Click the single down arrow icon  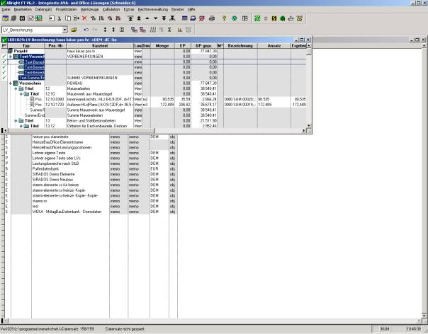point(156,18)
